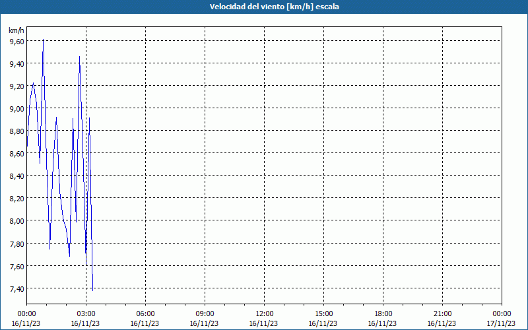
Task: Select the 16/11/23 date under 15:00
Action: click(x=323, y=323)
